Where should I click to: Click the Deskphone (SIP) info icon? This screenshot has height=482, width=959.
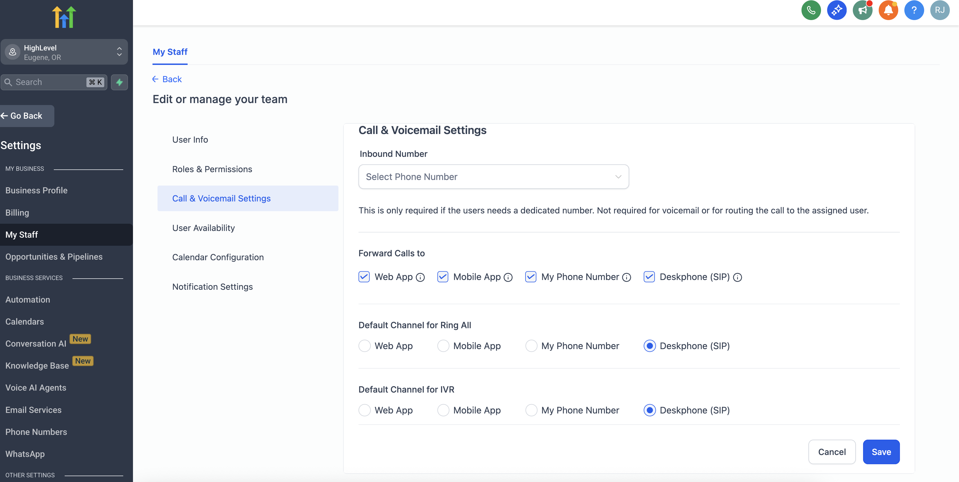[x=737, y=277]
